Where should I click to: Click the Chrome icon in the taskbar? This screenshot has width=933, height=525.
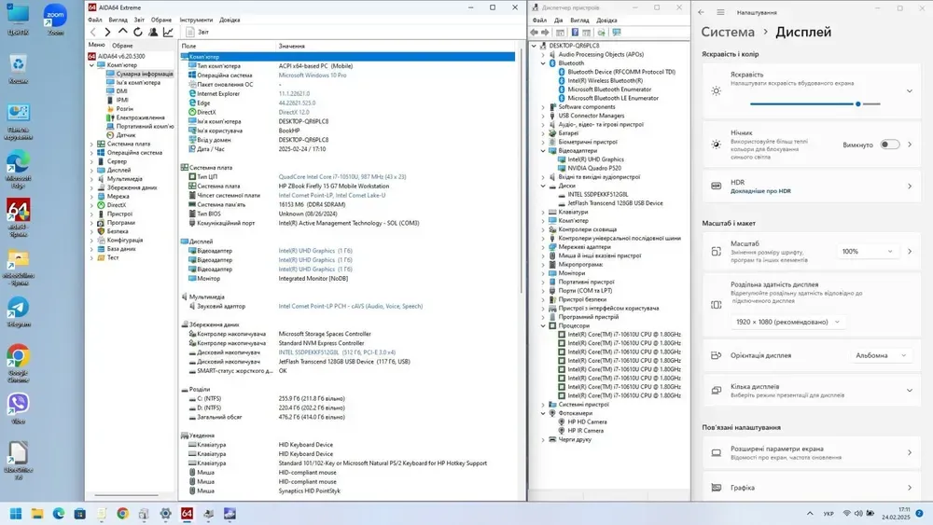click(x=122, y=513)
